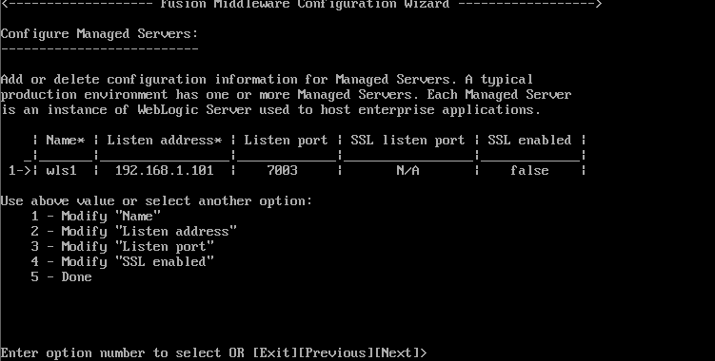Click the 1-> row selector arrow
This screenshot has width=715, height=361.
(20, 170)
